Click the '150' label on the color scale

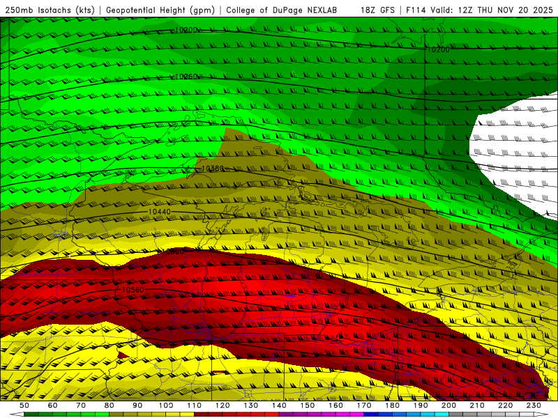point(308,405)
